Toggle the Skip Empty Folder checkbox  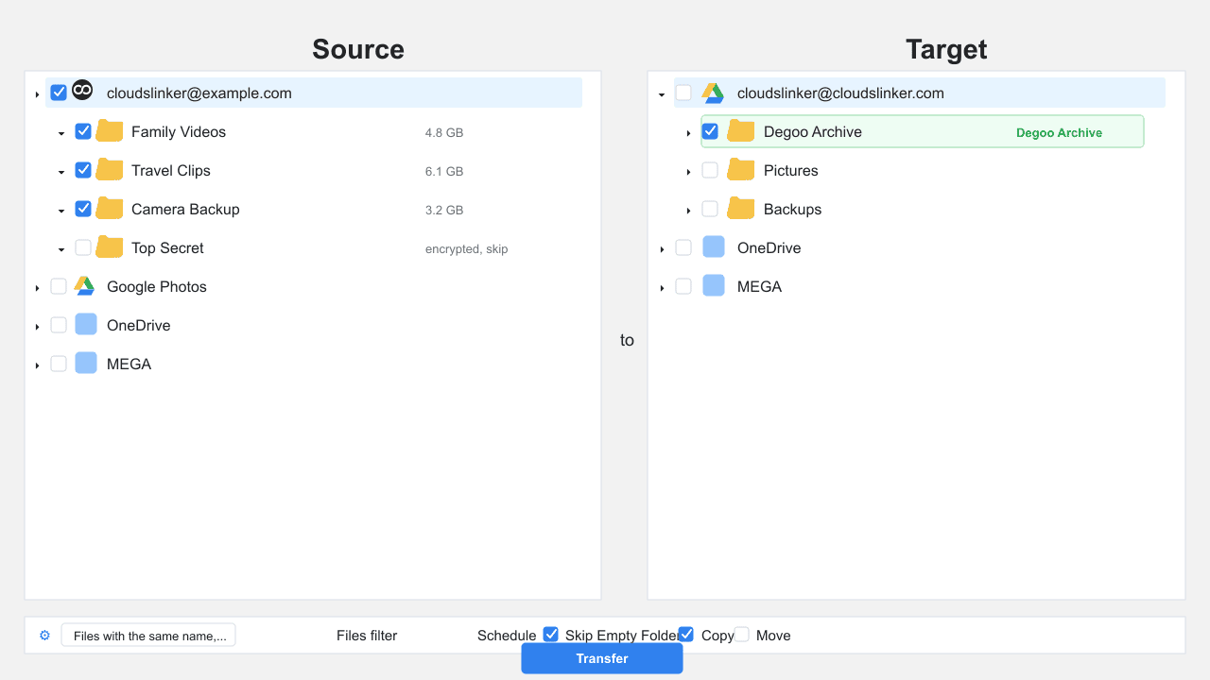(551, 635)
